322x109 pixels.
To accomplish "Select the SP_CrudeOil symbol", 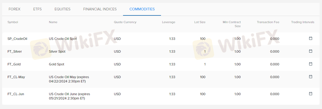I will coord(17,39).
